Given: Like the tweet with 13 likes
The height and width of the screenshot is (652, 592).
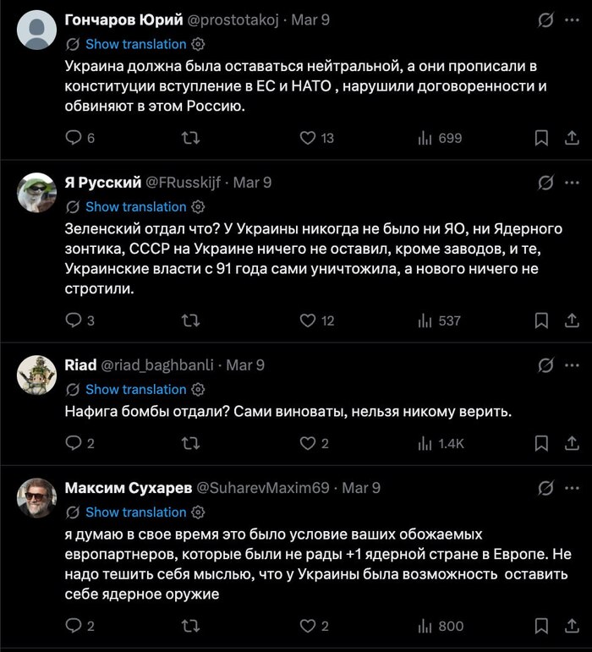Looking at the screenshot, I should (x=309, y=138).
